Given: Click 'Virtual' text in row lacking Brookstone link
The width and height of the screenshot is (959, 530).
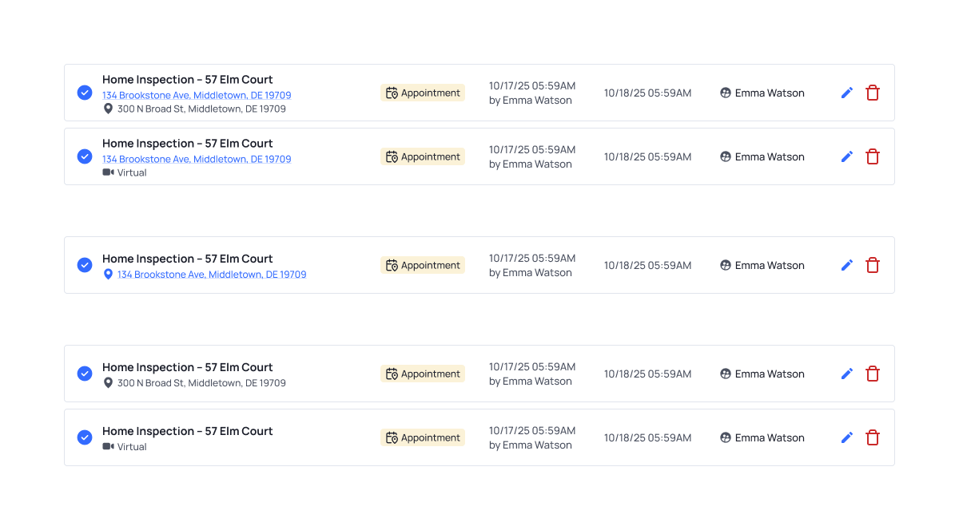Looking at the screenshot, I should pyautogui.click(x=132, y=446).
